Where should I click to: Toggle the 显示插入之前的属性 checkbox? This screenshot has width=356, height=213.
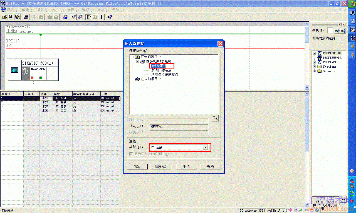click(x=131, y=154)
